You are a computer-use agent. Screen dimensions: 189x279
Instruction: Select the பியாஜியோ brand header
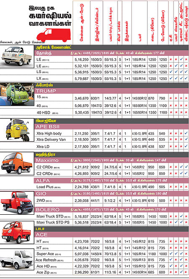tap(46, 121)
